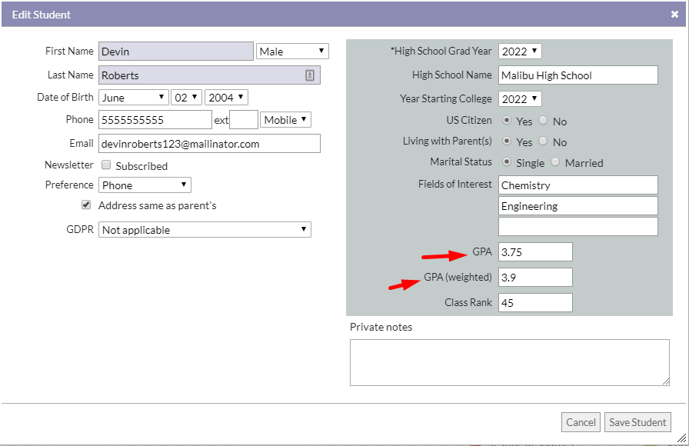This screenshot has width=689, height=446.
Task: Open the High School Grad Year dropdown
Action: point(520,51)
